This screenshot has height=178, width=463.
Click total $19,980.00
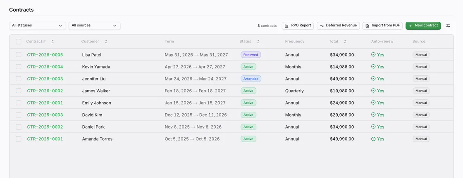pyautogui.click(x=342, y=91)
